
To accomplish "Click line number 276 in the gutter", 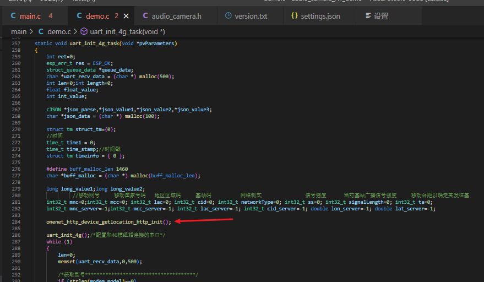I will 16,169.
